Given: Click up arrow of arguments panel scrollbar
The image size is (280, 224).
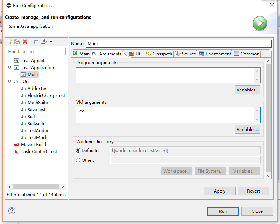Looking at the screenshot, I should [268, 61].
